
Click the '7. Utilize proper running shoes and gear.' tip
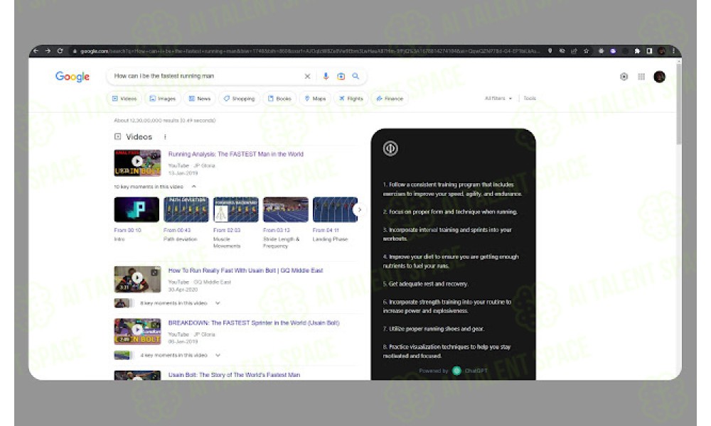tap(434, 329)
